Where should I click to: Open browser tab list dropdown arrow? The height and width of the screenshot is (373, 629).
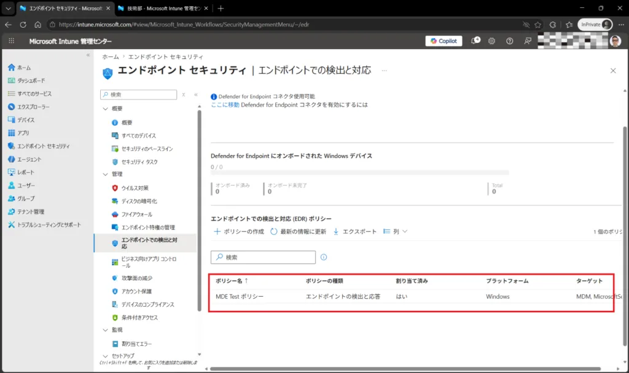click(8, 8)
